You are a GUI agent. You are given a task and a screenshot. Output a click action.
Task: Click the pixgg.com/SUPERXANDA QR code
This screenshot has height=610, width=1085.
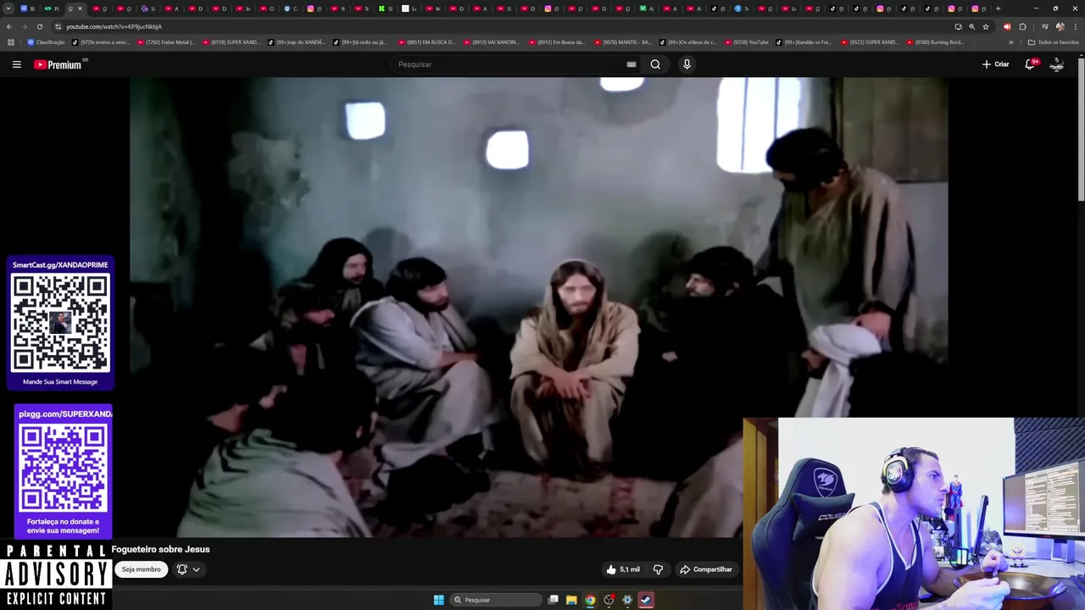point(64,468)
